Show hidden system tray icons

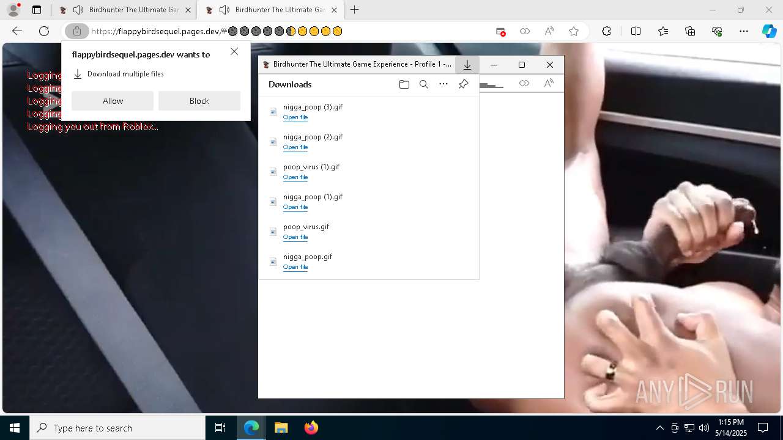click(659, 428)
